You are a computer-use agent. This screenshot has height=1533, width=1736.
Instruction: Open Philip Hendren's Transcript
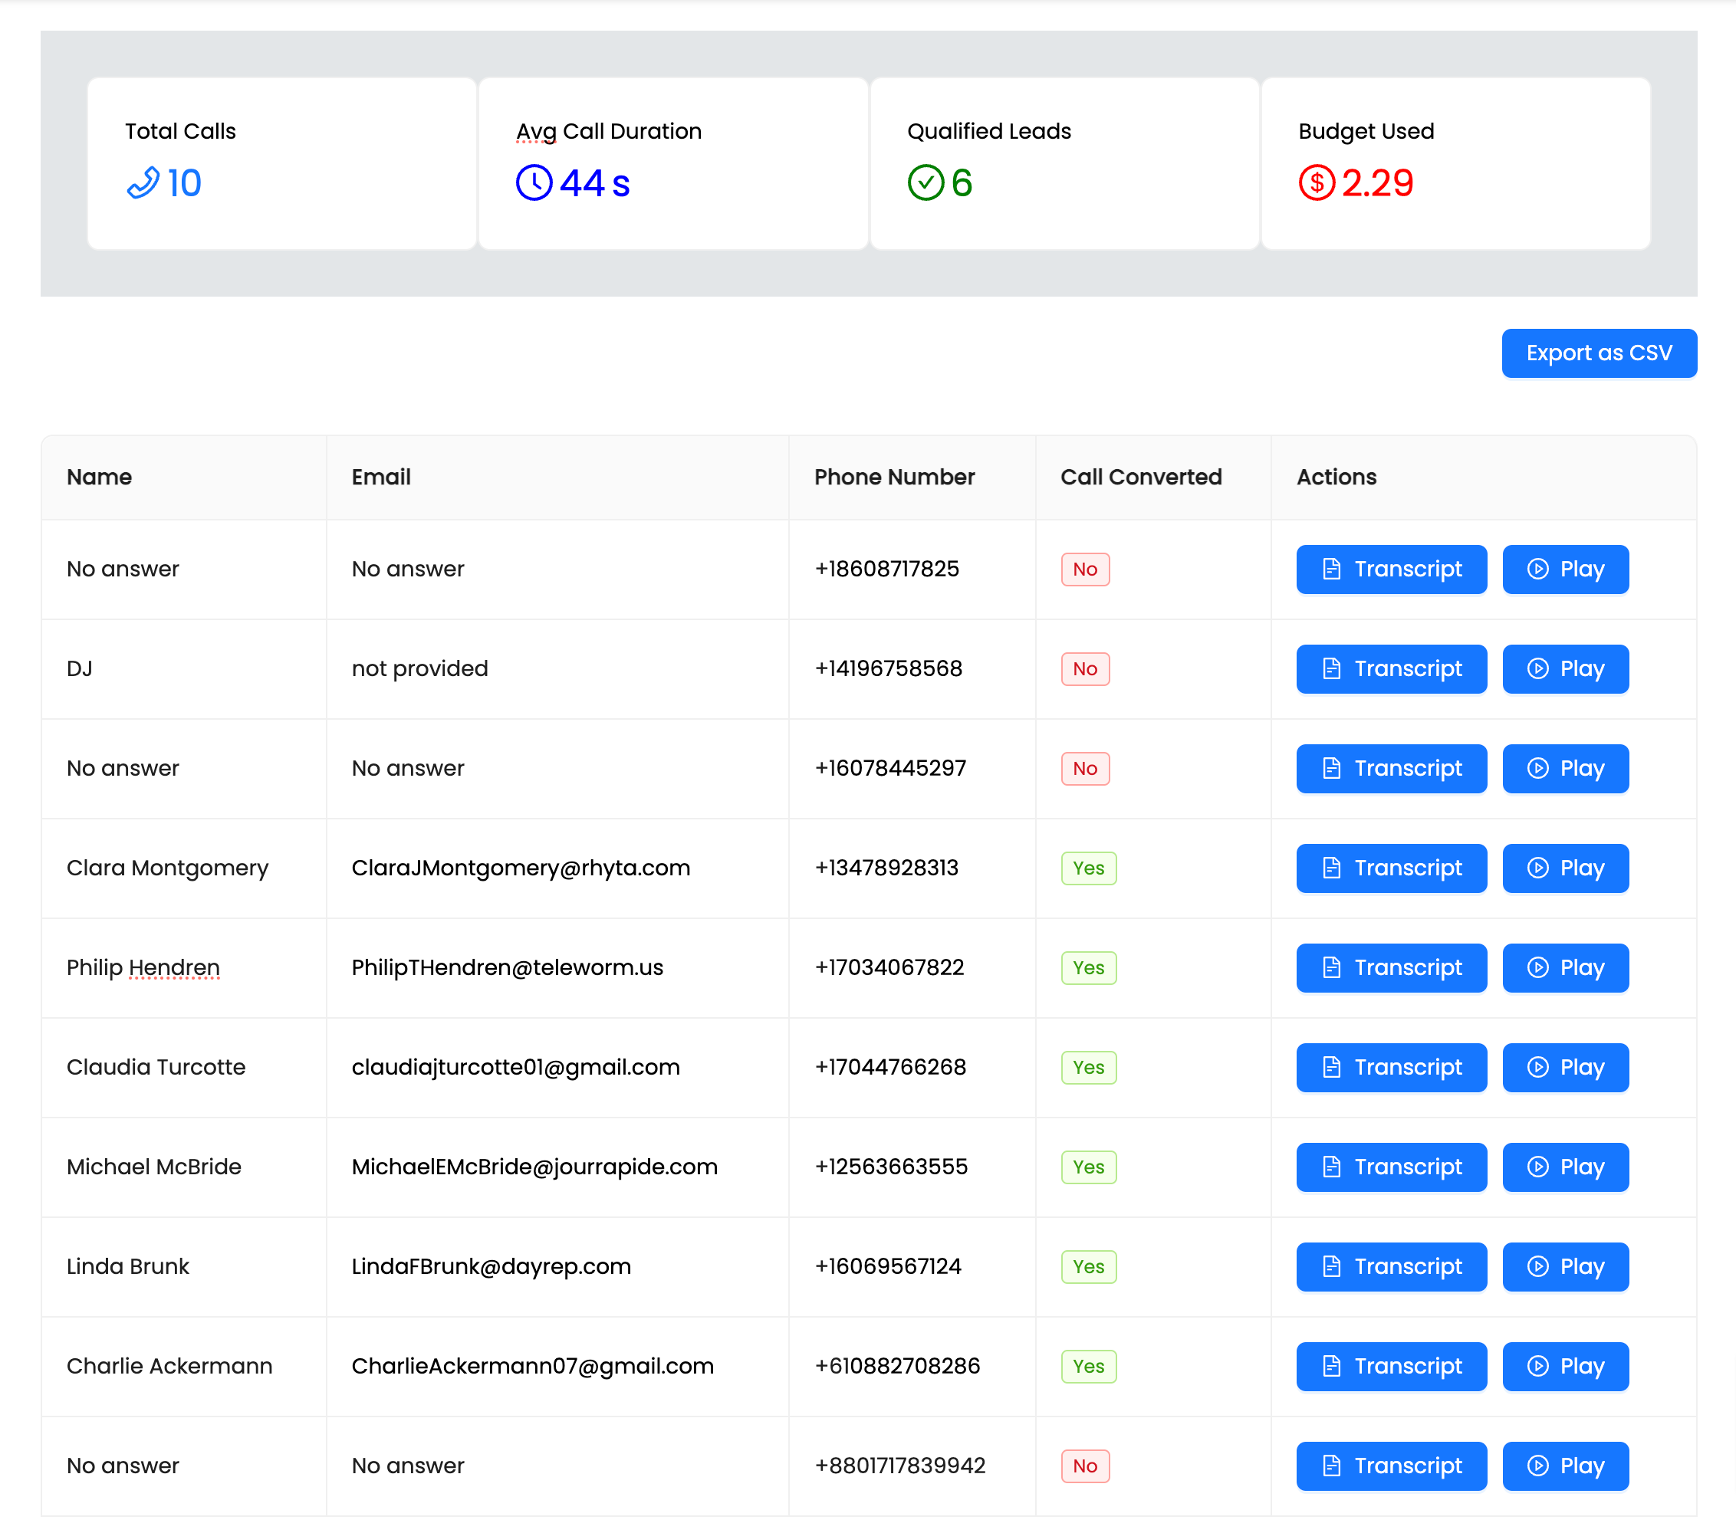click(1391, 967)
